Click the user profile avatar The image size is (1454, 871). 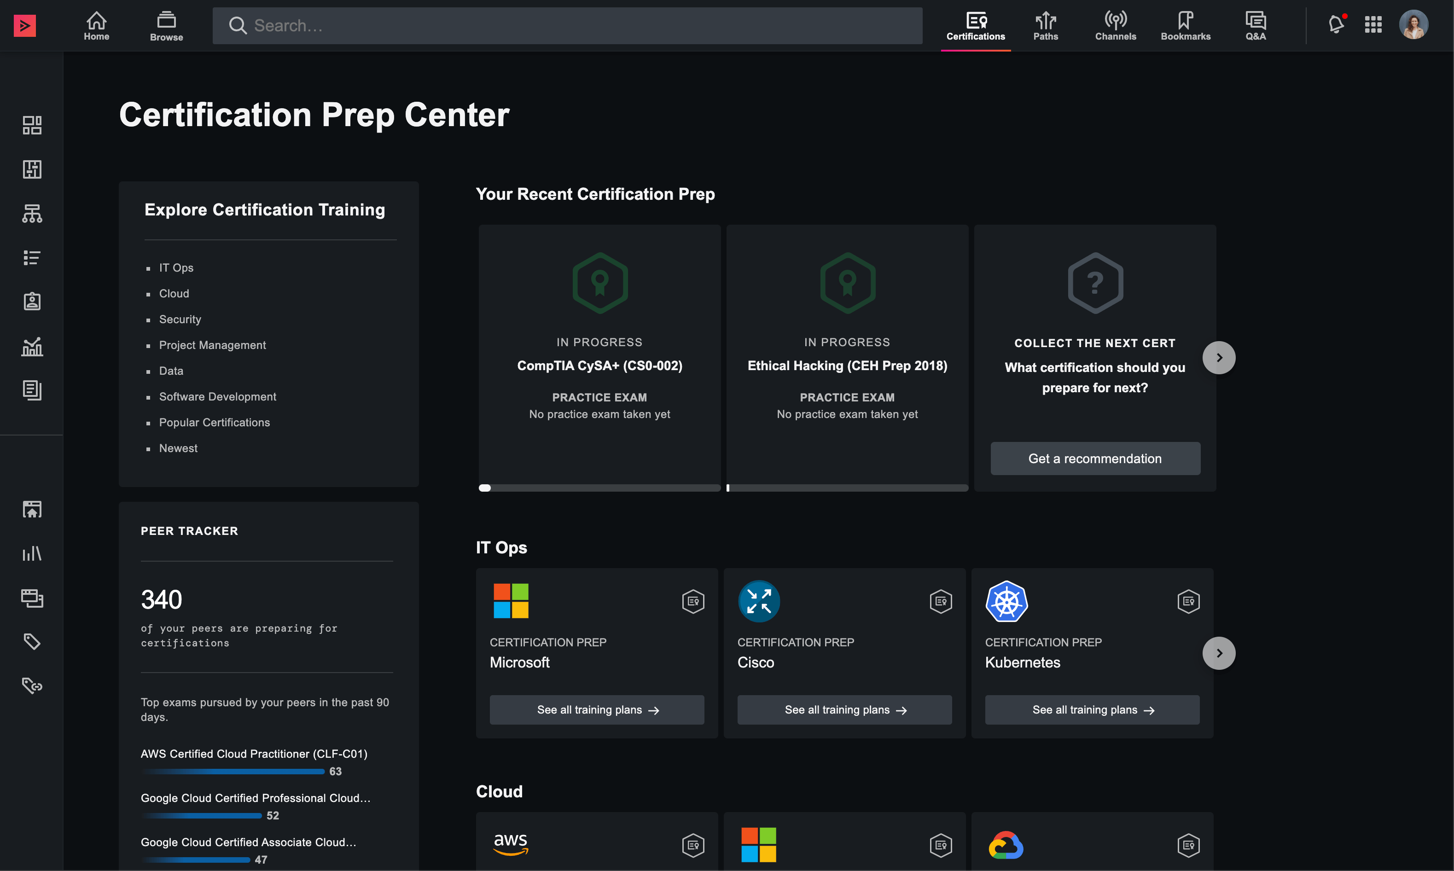point(1413,25)
